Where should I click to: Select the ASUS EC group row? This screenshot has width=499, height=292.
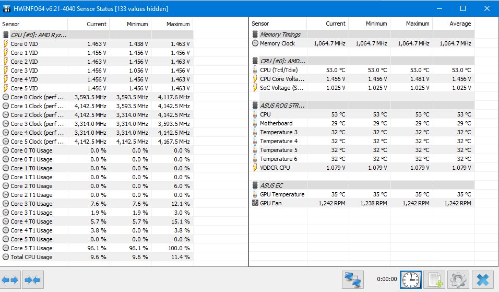click(362, 185)
